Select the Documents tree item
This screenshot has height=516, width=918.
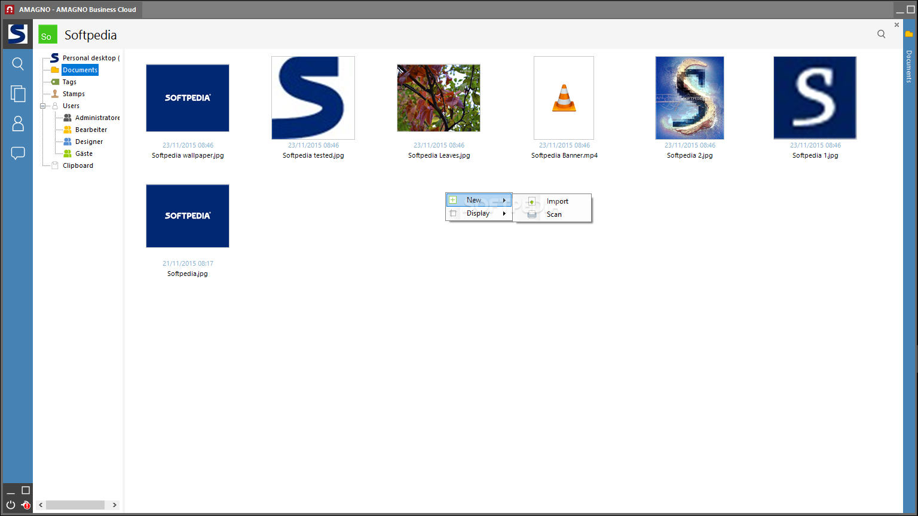(x=80, y=70)
